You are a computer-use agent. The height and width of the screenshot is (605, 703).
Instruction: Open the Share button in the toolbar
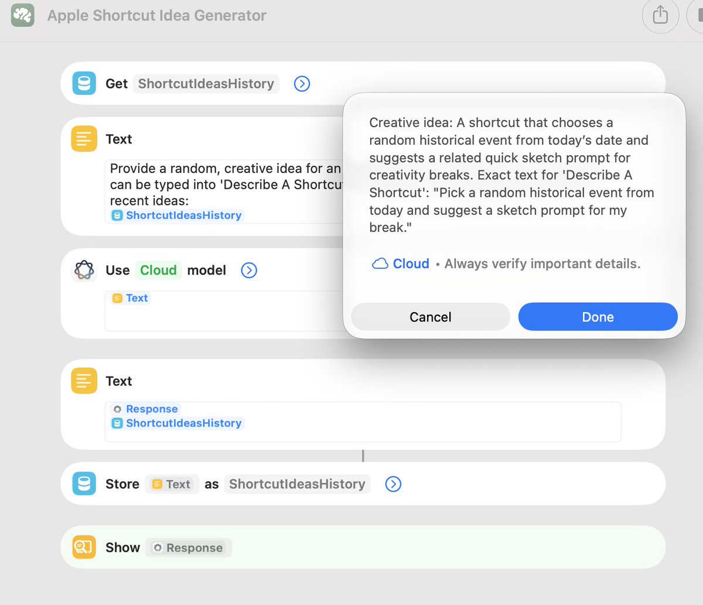point(660,15)
